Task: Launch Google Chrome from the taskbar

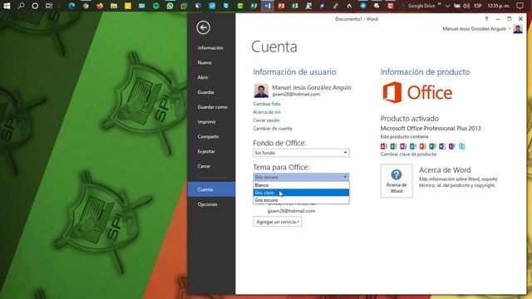Action: (86, 6)
